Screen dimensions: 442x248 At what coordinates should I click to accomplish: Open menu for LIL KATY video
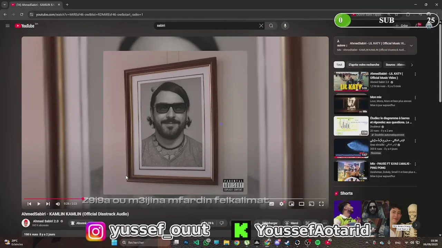[x=415, y=74]
